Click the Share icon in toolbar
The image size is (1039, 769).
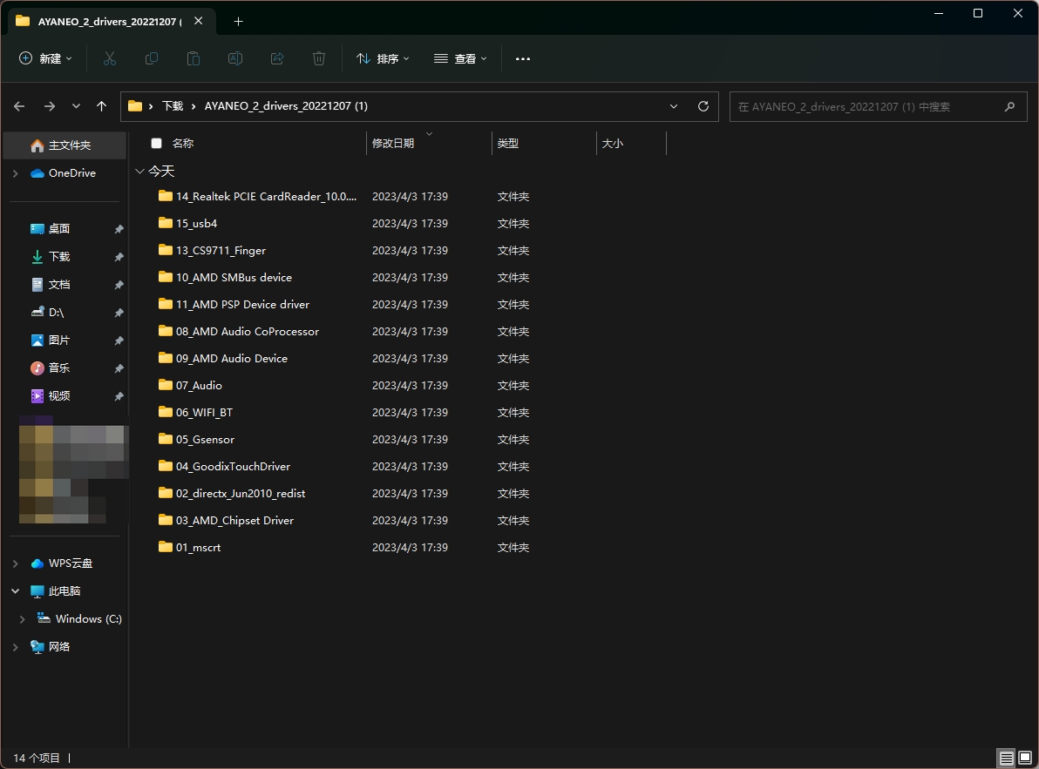[277, 58]
